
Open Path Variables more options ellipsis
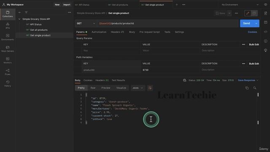point(243,64)
